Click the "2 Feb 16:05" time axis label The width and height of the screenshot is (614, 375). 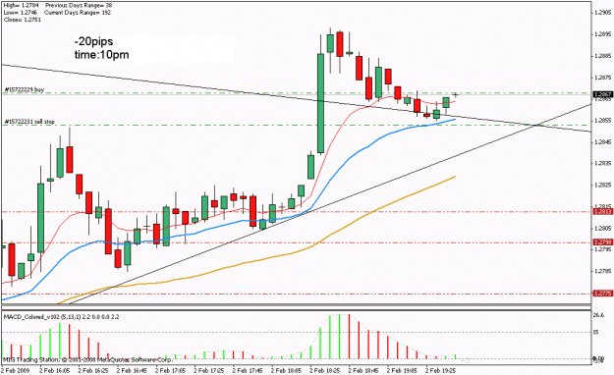(55, 370)
